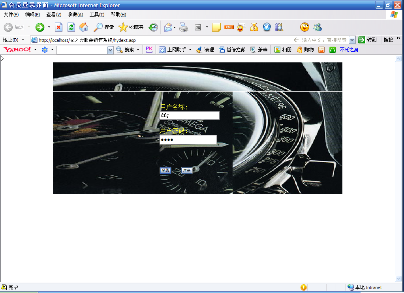The width and height of the screenshot is (404, 293).
Task: Click the smiley envelope messenger icon
Action: (x=241, y=27)
